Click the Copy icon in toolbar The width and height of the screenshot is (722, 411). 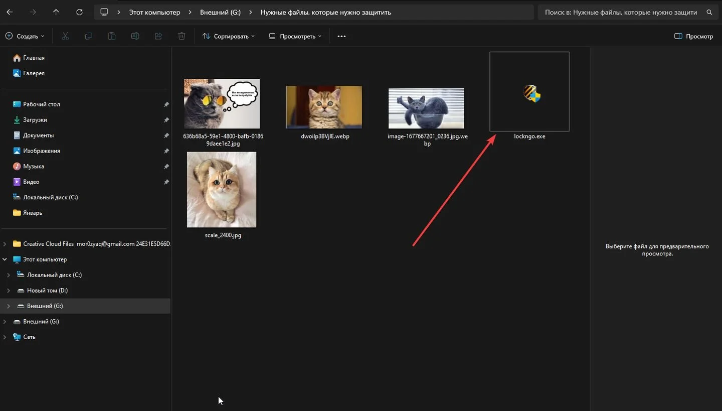click(89, 36)
